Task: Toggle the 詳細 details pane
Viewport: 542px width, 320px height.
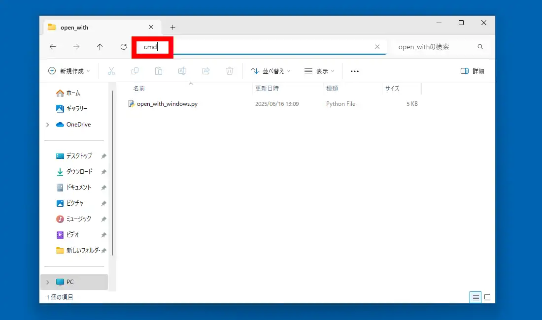Action: [472, 71]
